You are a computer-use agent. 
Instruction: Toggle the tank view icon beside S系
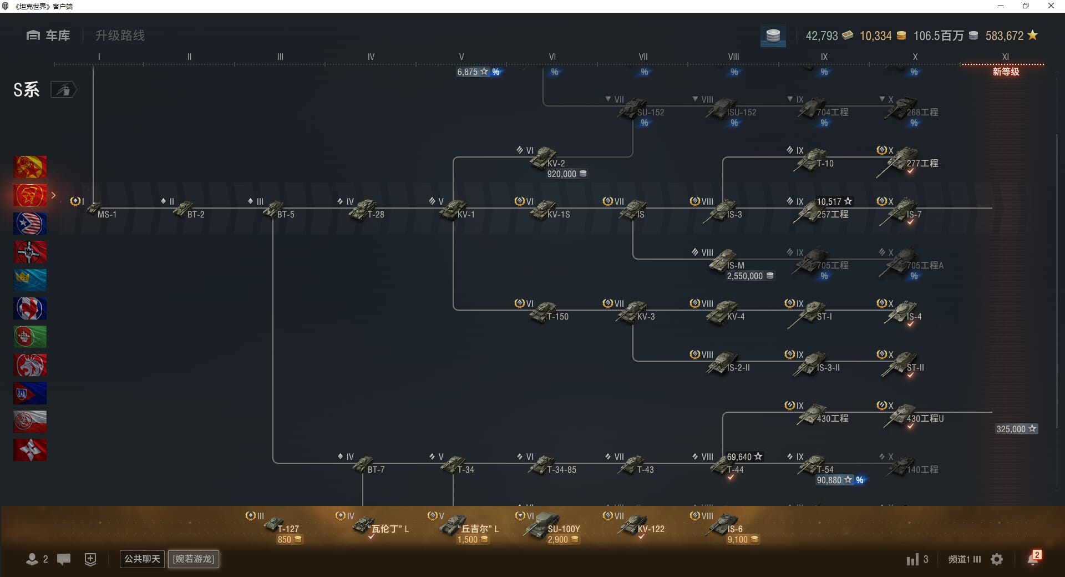pyautogui.click(x=63, y=90)
